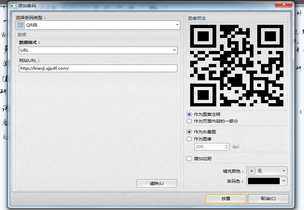Choose 作为矢量图 radio button

(189, 132)
